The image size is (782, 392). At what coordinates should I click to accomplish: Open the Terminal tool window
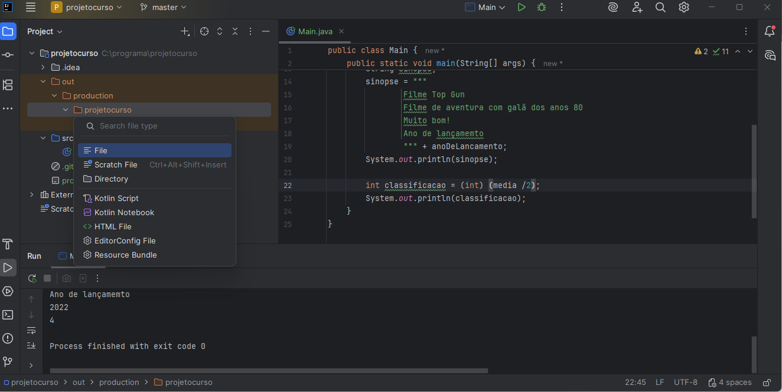[8, 315]
